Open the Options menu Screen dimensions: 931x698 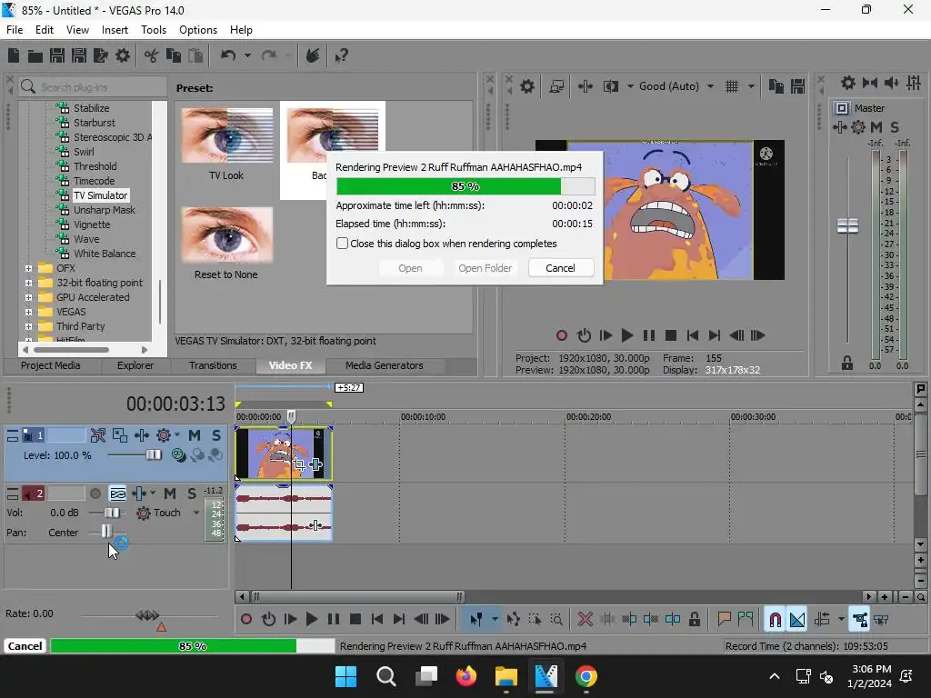coord(197,30)
